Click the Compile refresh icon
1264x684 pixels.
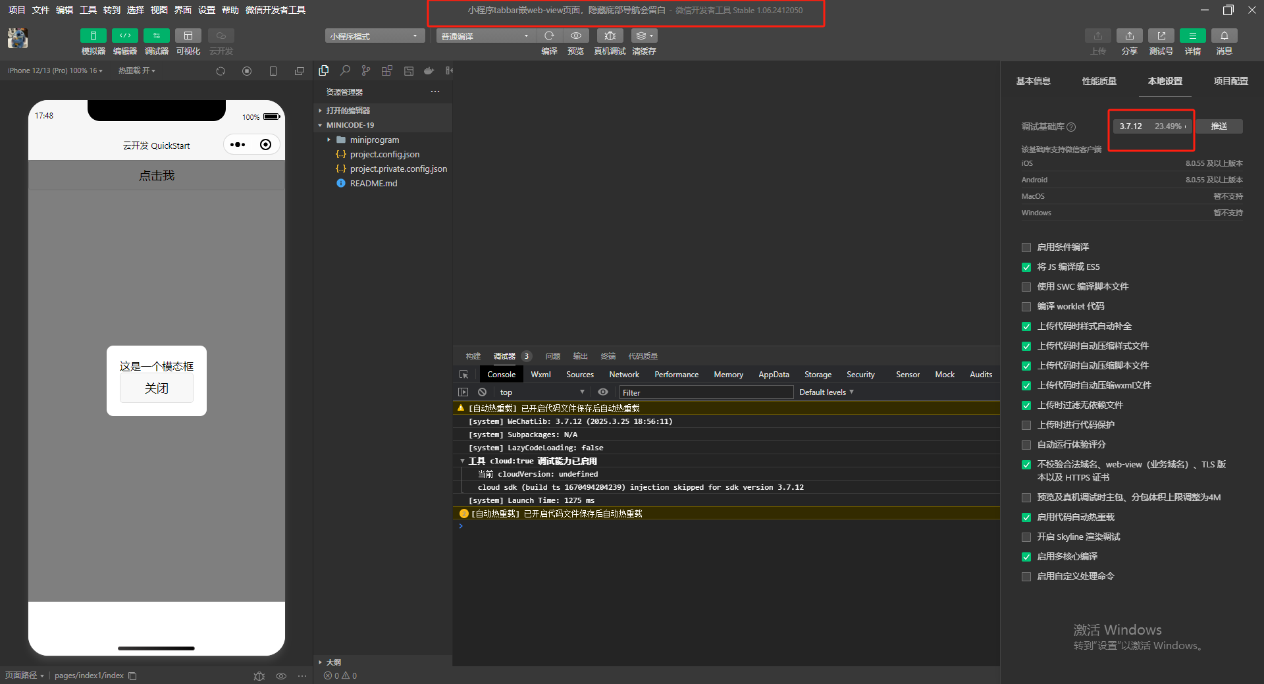[x=549, y=36]
